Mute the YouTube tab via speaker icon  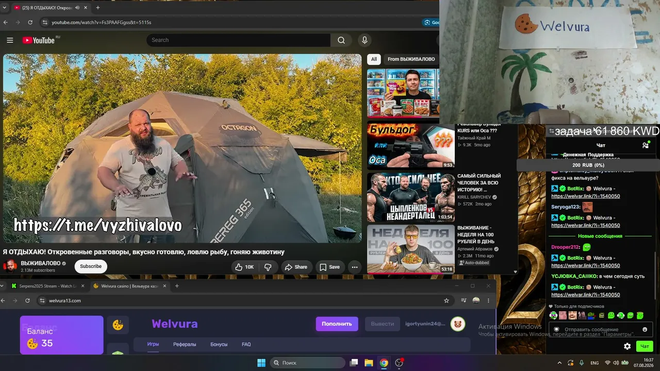tap(77, 8)
